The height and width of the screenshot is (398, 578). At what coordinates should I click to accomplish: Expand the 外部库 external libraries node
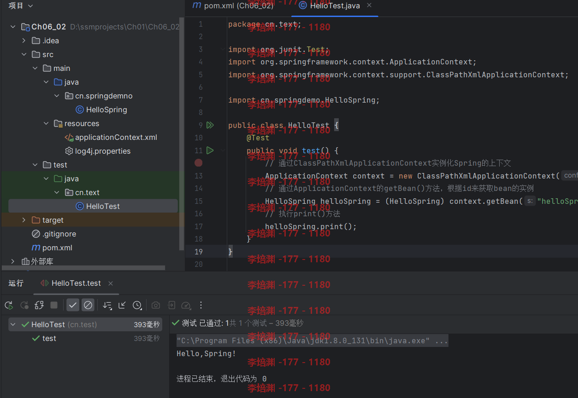13,261
